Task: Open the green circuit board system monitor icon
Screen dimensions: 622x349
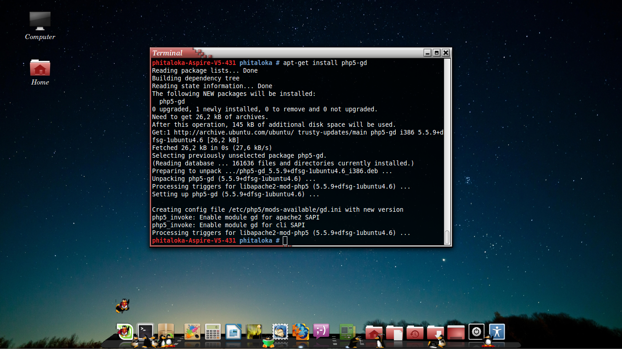Action: pyautogui.click(x=347, y=332)
